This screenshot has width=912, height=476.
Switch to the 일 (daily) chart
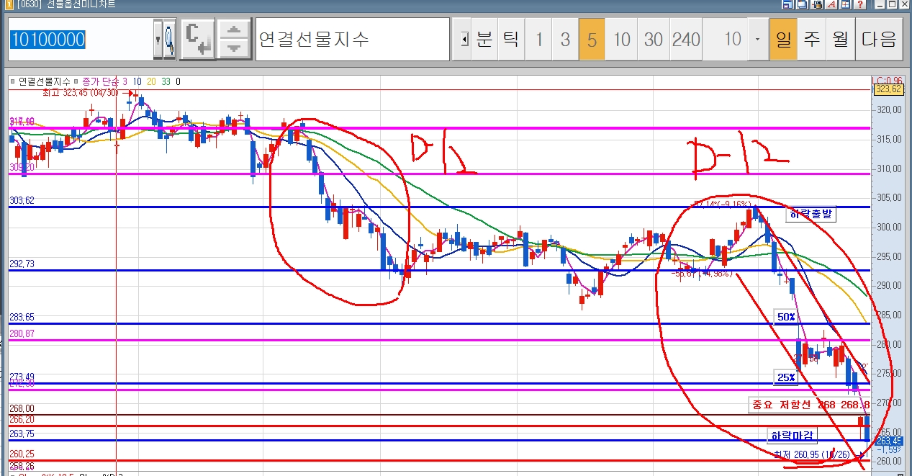point(783,39)
